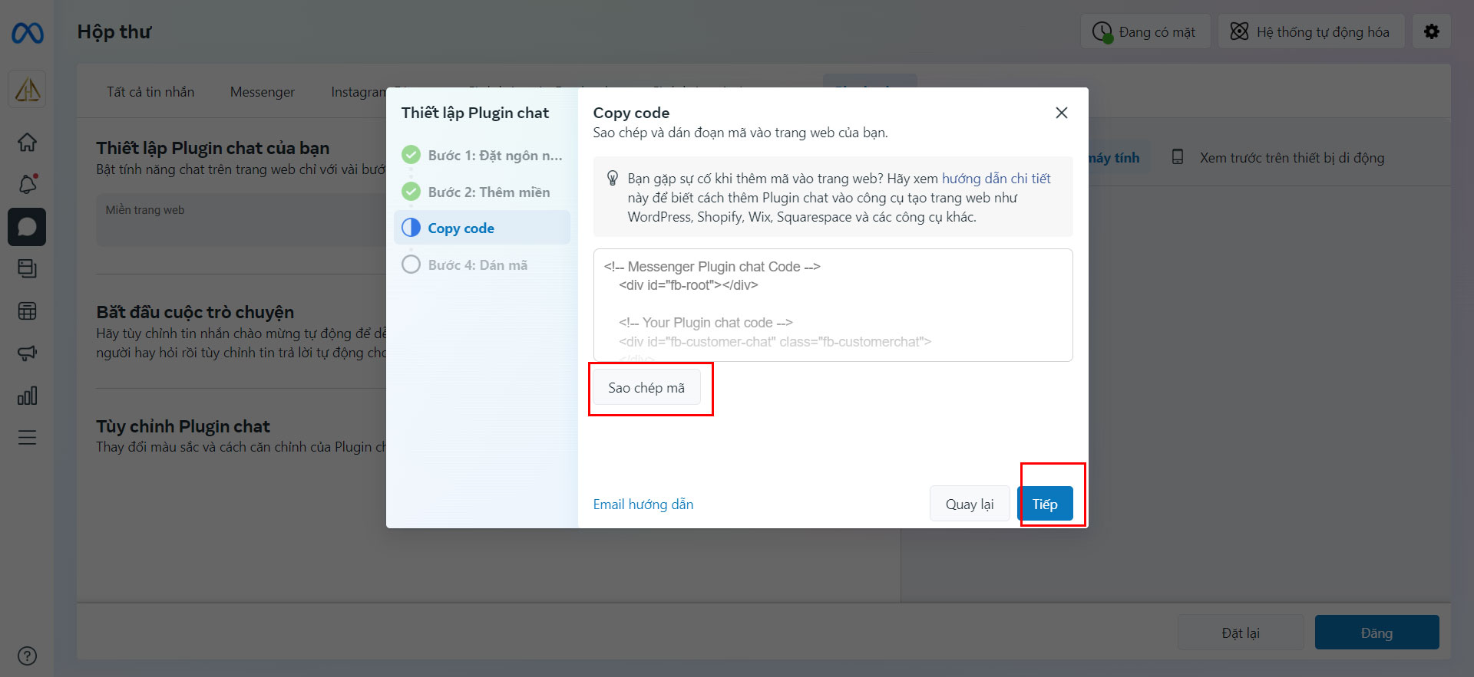Screen dimensions: 1474x677
Task: Expand the hamburger menu in sidebar
Action: tap(27, 438)
